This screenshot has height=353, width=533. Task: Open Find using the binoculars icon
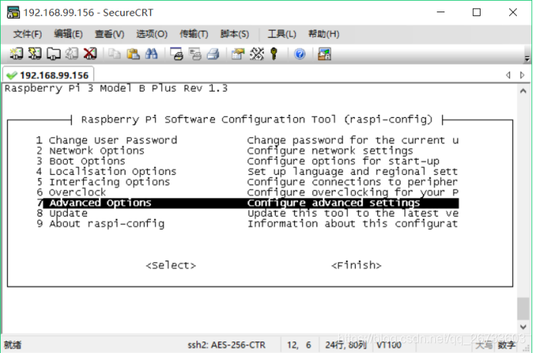pos(151,54)
